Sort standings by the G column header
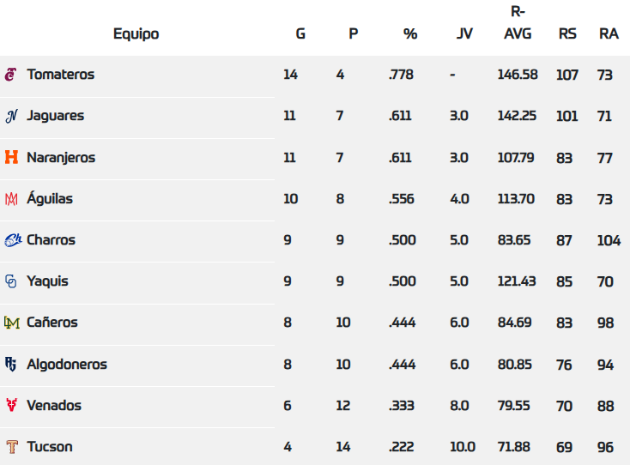The width and height of the screenshot is (630, 465). [300, 34]
